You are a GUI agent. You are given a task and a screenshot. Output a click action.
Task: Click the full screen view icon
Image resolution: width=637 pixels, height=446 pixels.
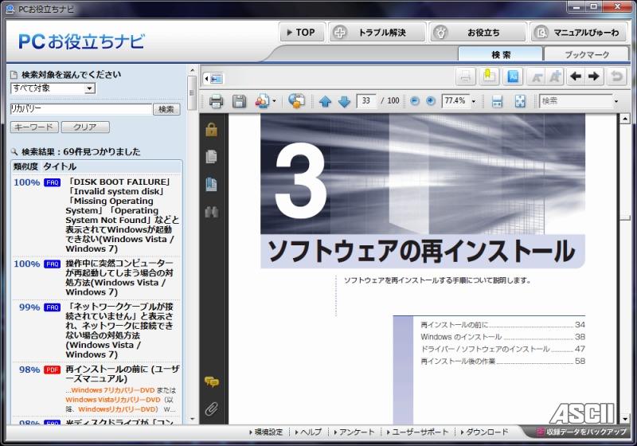click(x=519, y=101)
